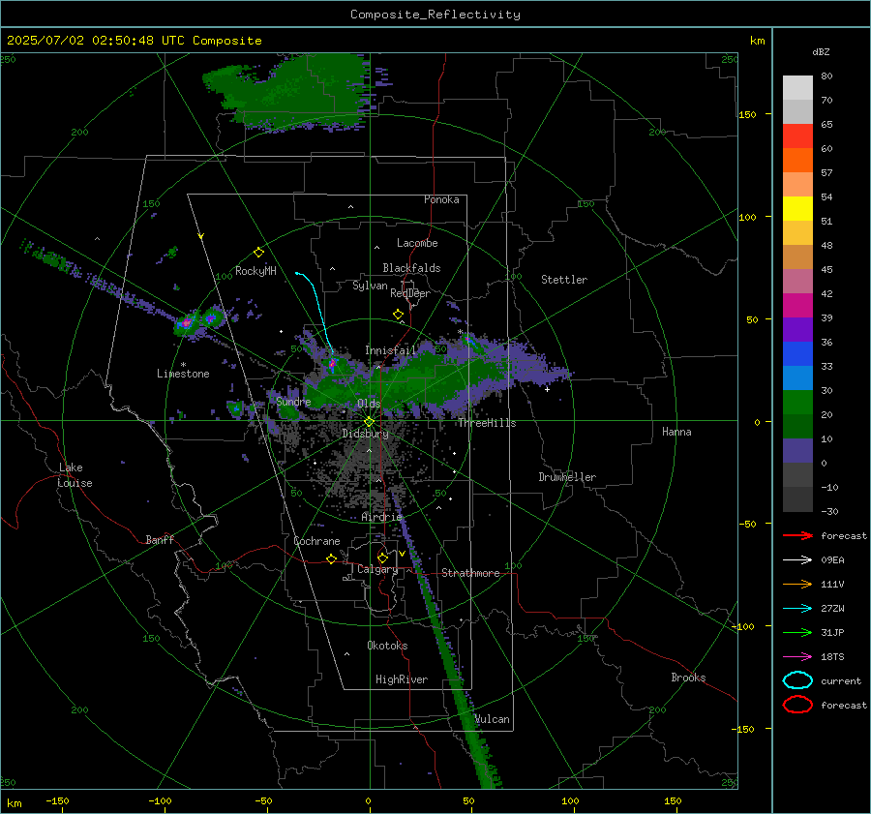Click the Didsbury city label
This screenshot has width=871, height=814.
[365, 434]
